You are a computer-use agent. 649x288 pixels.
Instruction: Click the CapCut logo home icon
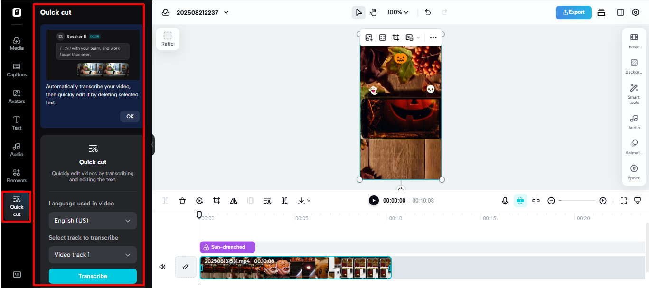click(17, 12)
